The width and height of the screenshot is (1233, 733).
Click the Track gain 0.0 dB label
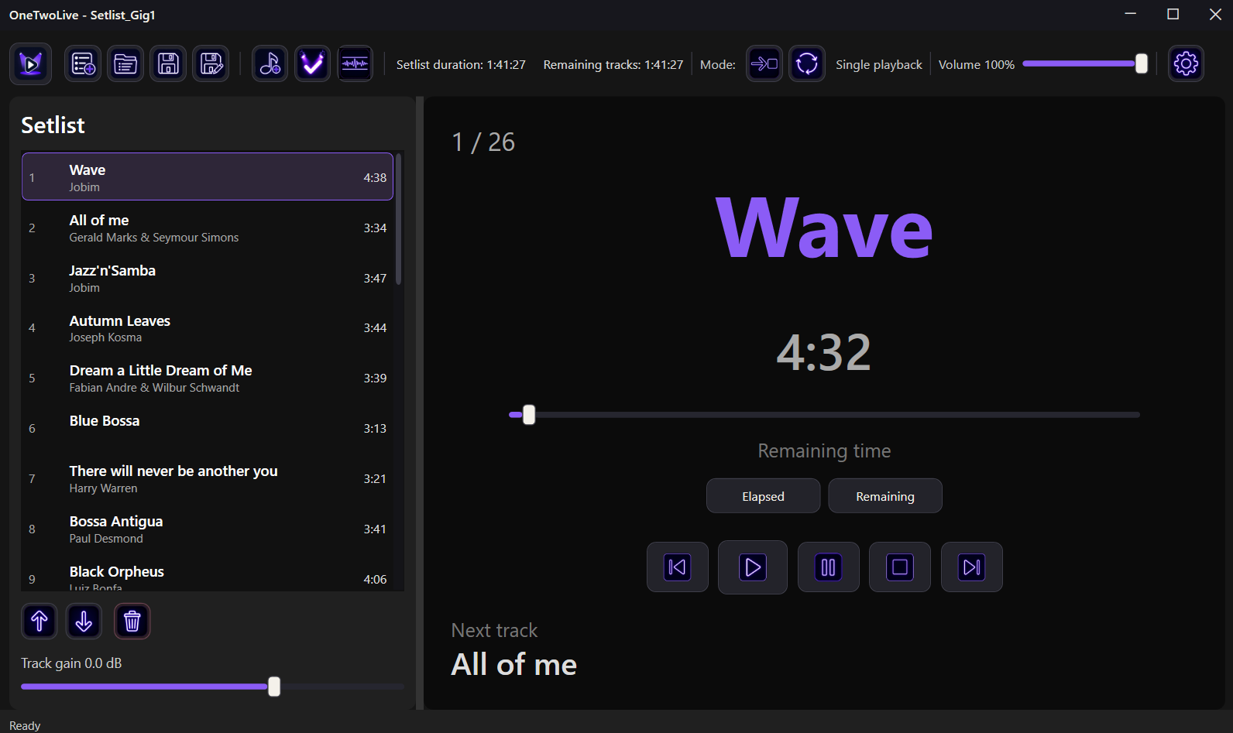click(x=71, y=663)
